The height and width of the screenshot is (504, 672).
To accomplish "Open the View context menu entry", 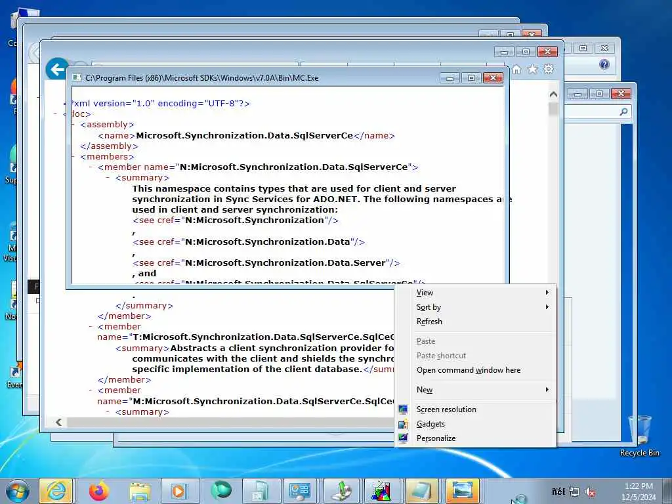I will click(476, 293).
